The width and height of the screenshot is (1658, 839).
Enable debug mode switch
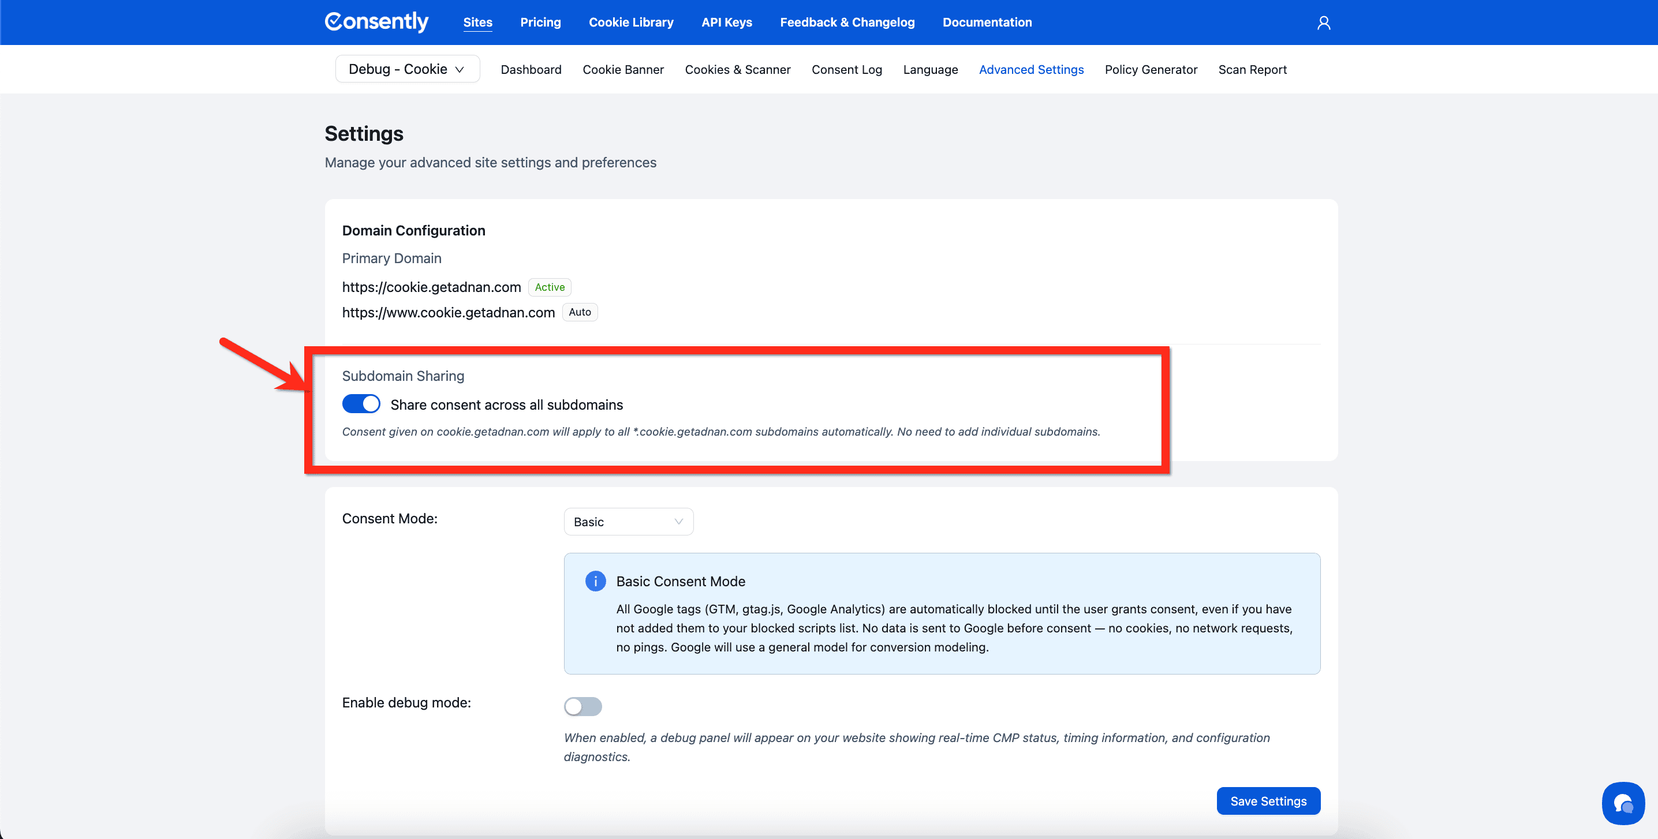pyautogui.click(x=582, y=706)
